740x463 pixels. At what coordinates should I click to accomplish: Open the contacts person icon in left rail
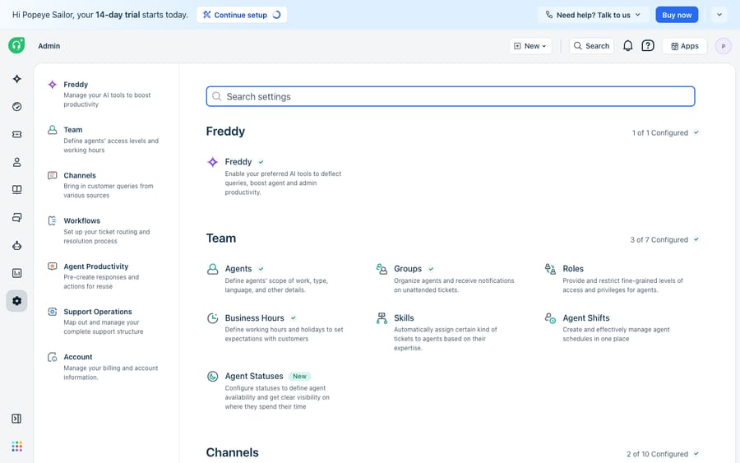coord(17,162)
